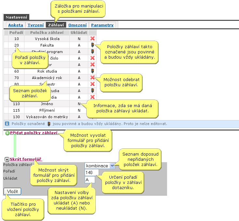Click order value 70 in the table
Viewport: 239px width, 221px height.
(17, 78)
